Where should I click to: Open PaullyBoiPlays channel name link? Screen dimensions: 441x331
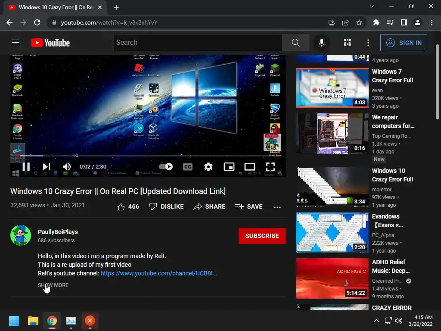(58, 232)
